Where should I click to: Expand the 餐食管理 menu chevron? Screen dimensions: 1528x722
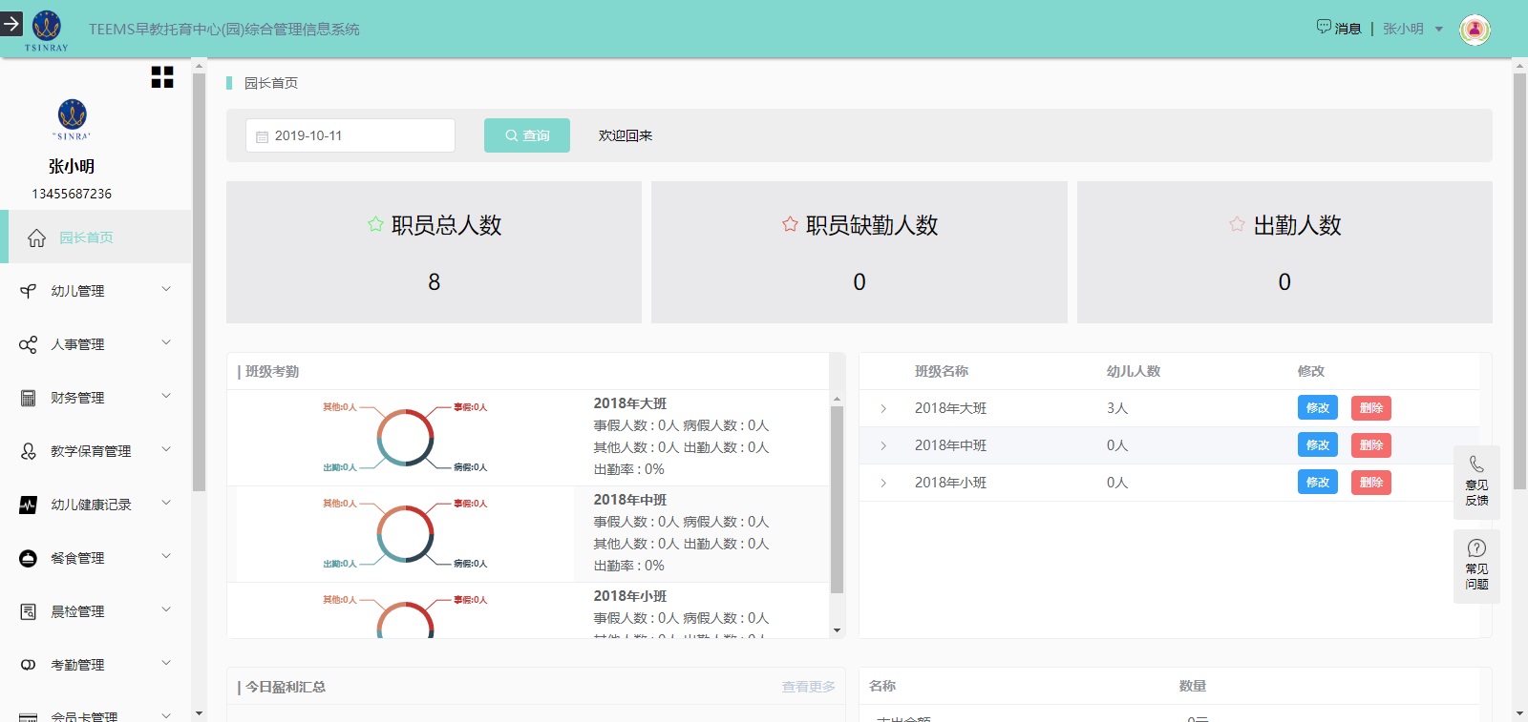(166, 556)
